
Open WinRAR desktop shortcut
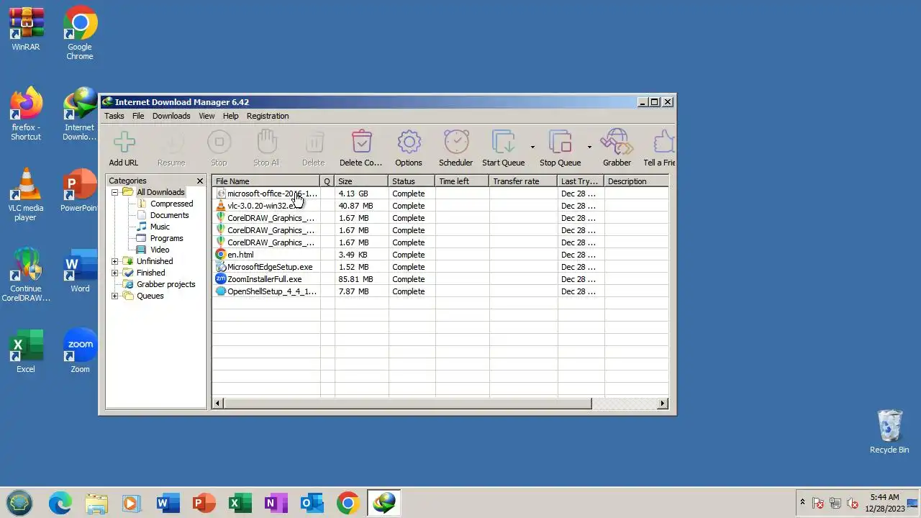[26, 30]
